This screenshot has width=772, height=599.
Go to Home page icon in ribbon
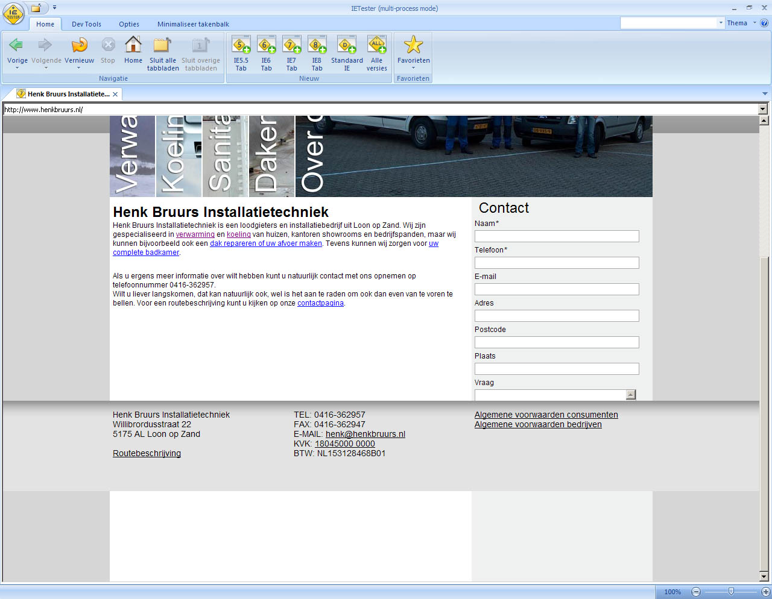click(x=133, y=45)
